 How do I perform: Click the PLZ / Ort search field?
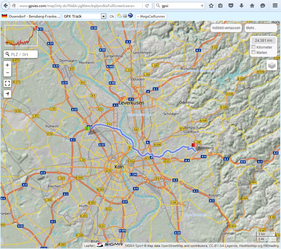pyautogui.click(x=23, y=54)
